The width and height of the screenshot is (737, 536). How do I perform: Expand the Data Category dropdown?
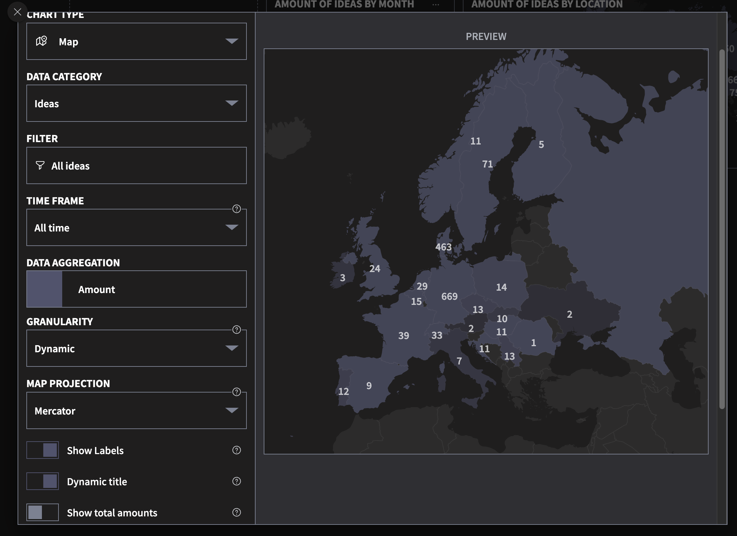[136, 103]
